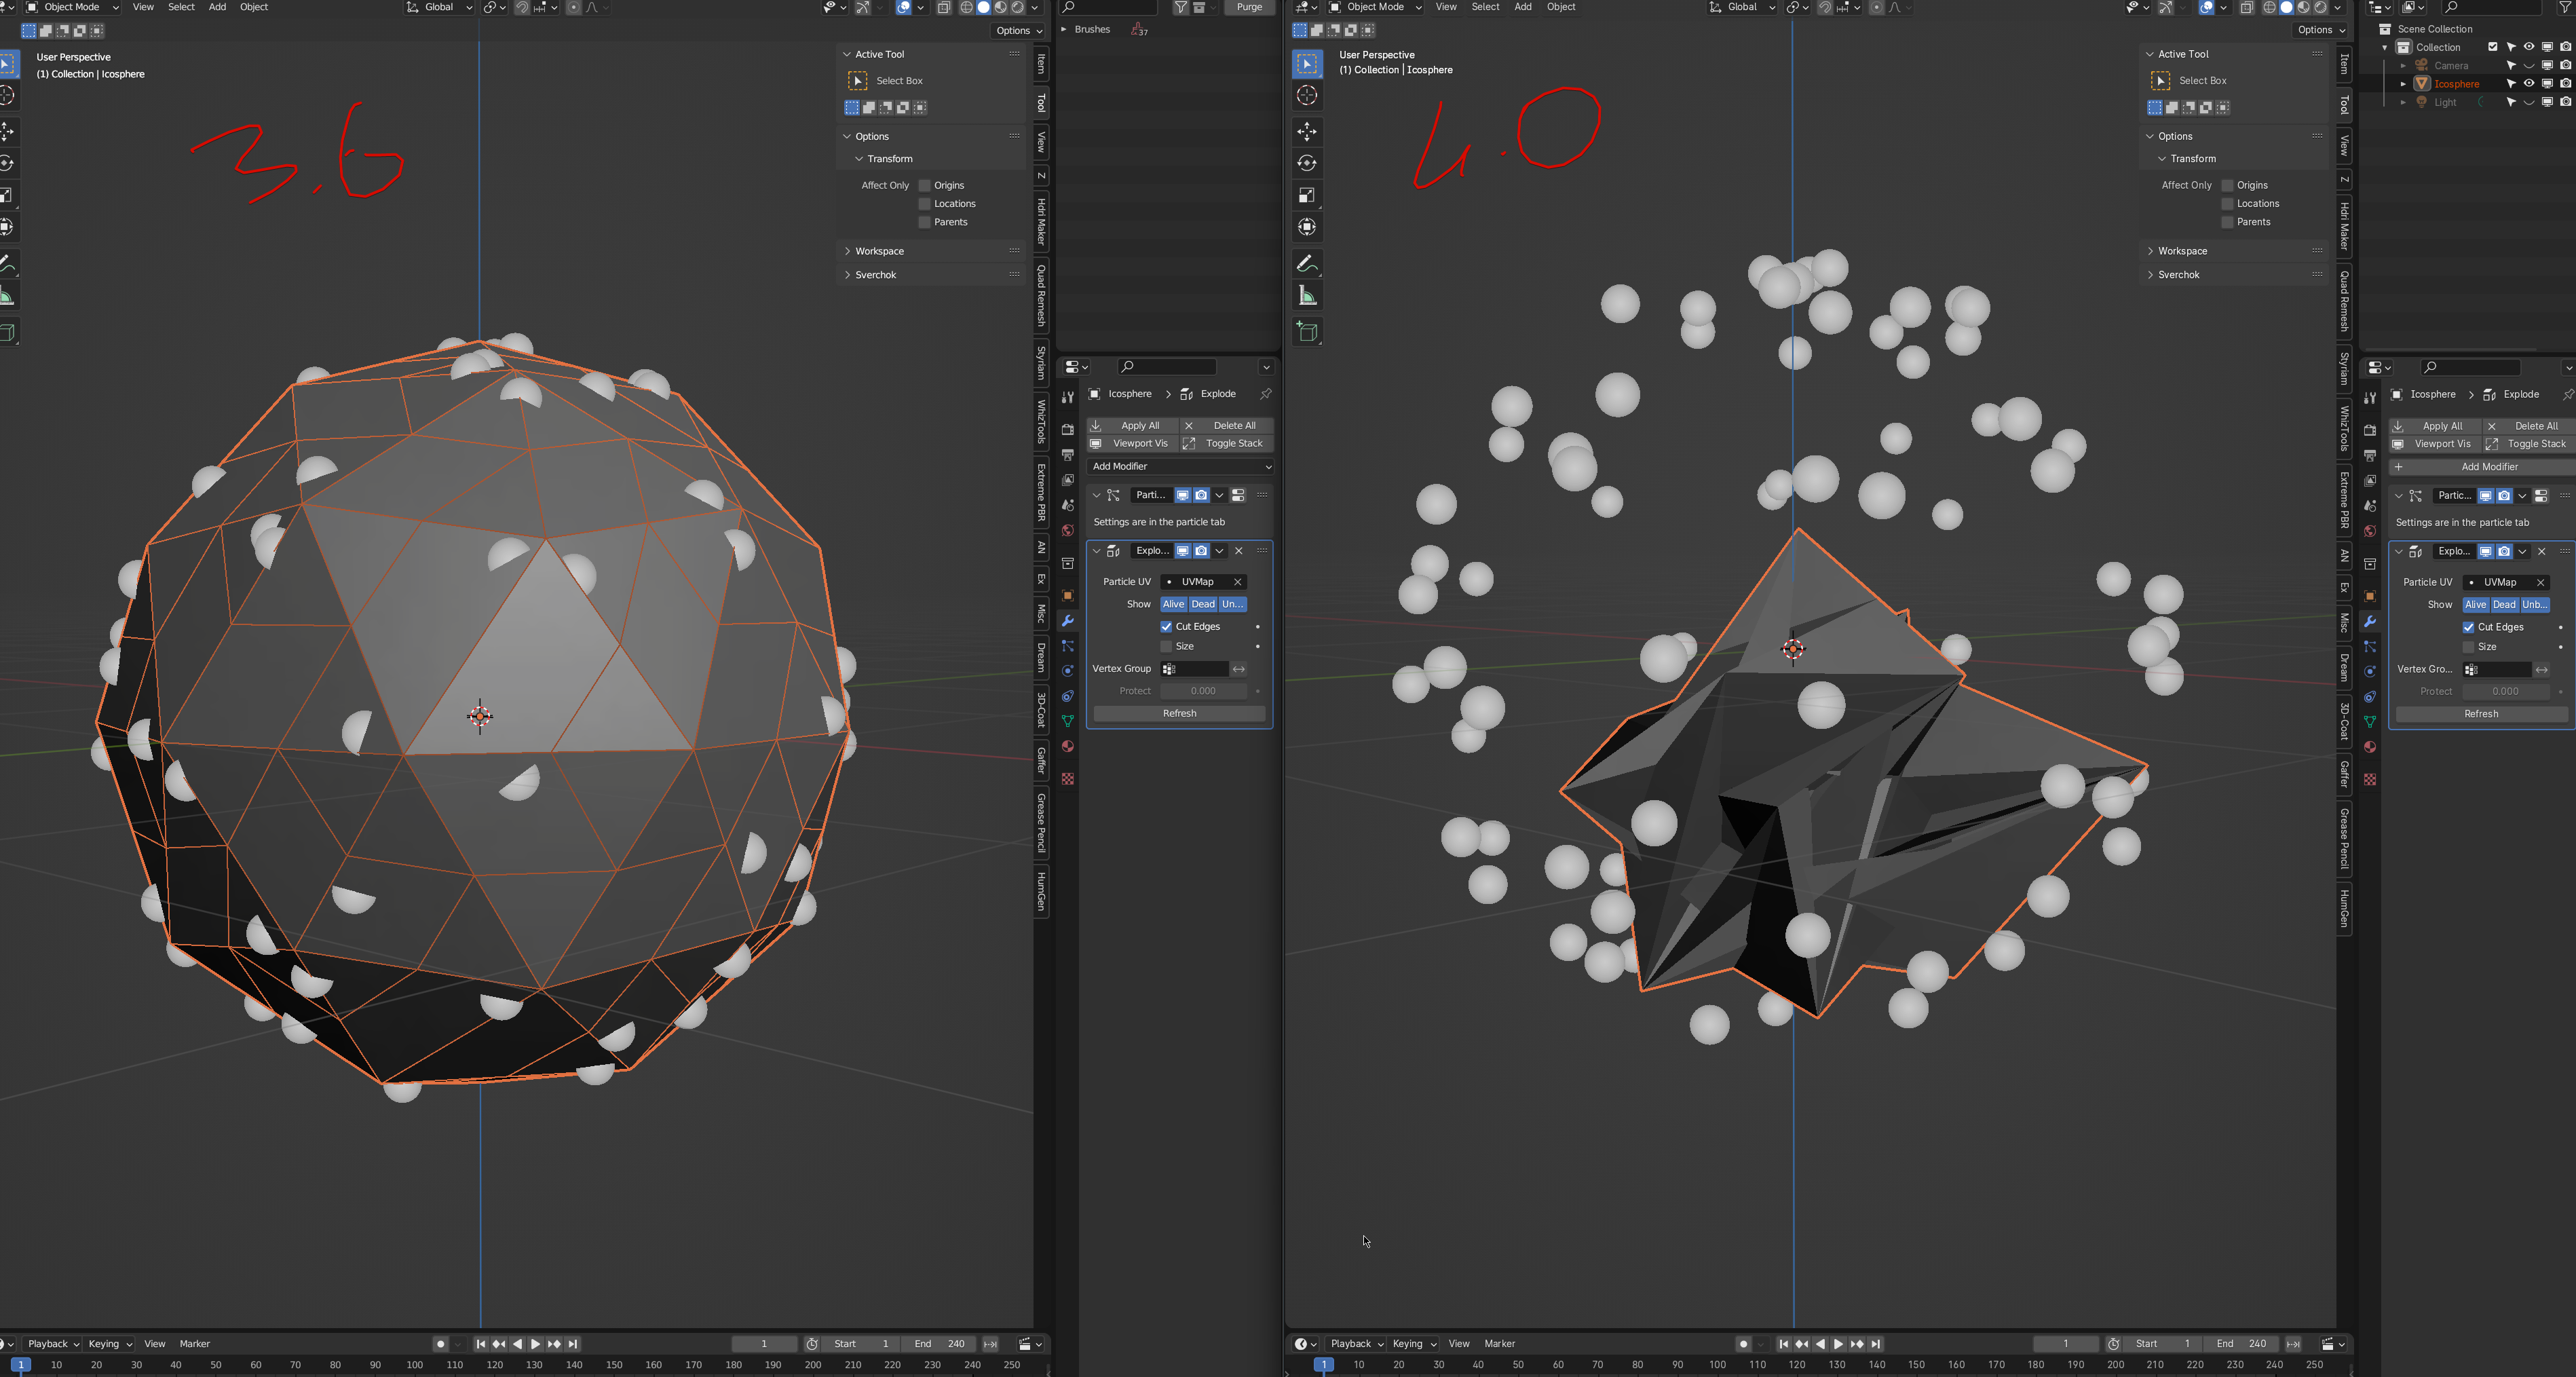Open Global orientation dropdown in 4.0 header
Image resolution: width=2576 pixels, height=1377 pixels.
[x=1743, y=7]
